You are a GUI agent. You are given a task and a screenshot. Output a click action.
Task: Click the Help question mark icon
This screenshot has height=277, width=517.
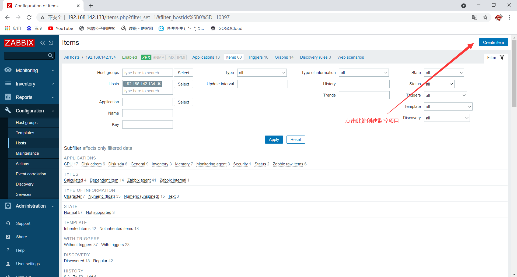pos(8,250)
